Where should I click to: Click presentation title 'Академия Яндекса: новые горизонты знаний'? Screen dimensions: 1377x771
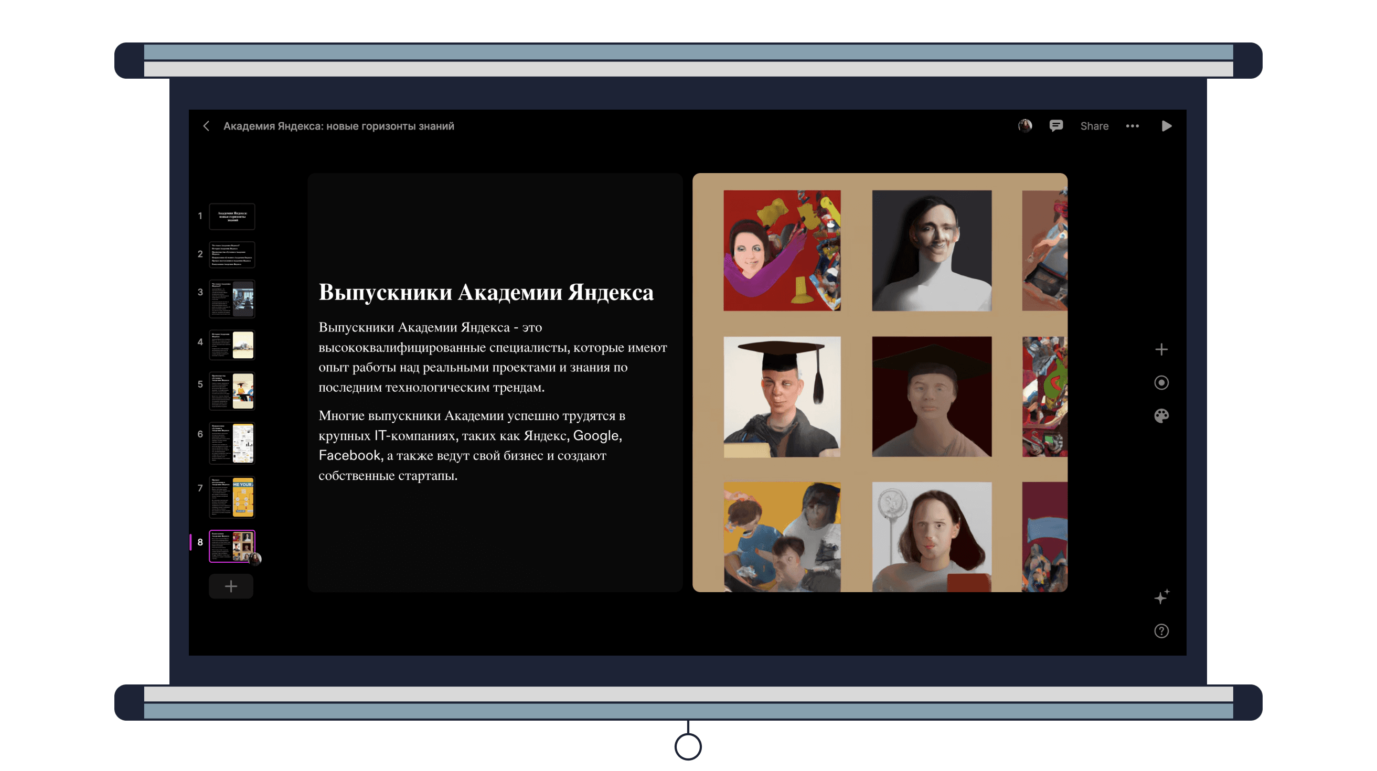(x=338, y=126)
